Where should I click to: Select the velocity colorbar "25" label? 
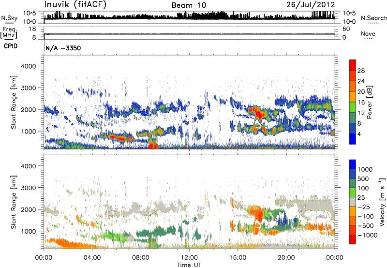[361, 198]
